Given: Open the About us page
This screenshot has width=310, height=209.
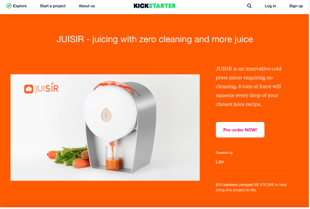Looking at the screenshot, I should [87, 6].
